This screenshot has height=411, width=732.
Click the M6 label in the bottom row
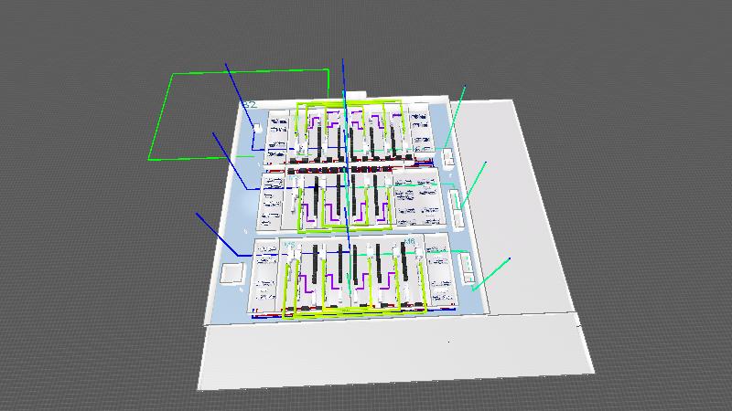(x=409, y=243)
